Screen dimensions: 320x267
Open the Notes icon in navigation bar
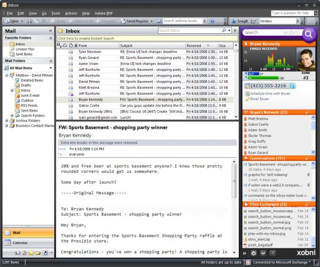click(x=31, y=253)
